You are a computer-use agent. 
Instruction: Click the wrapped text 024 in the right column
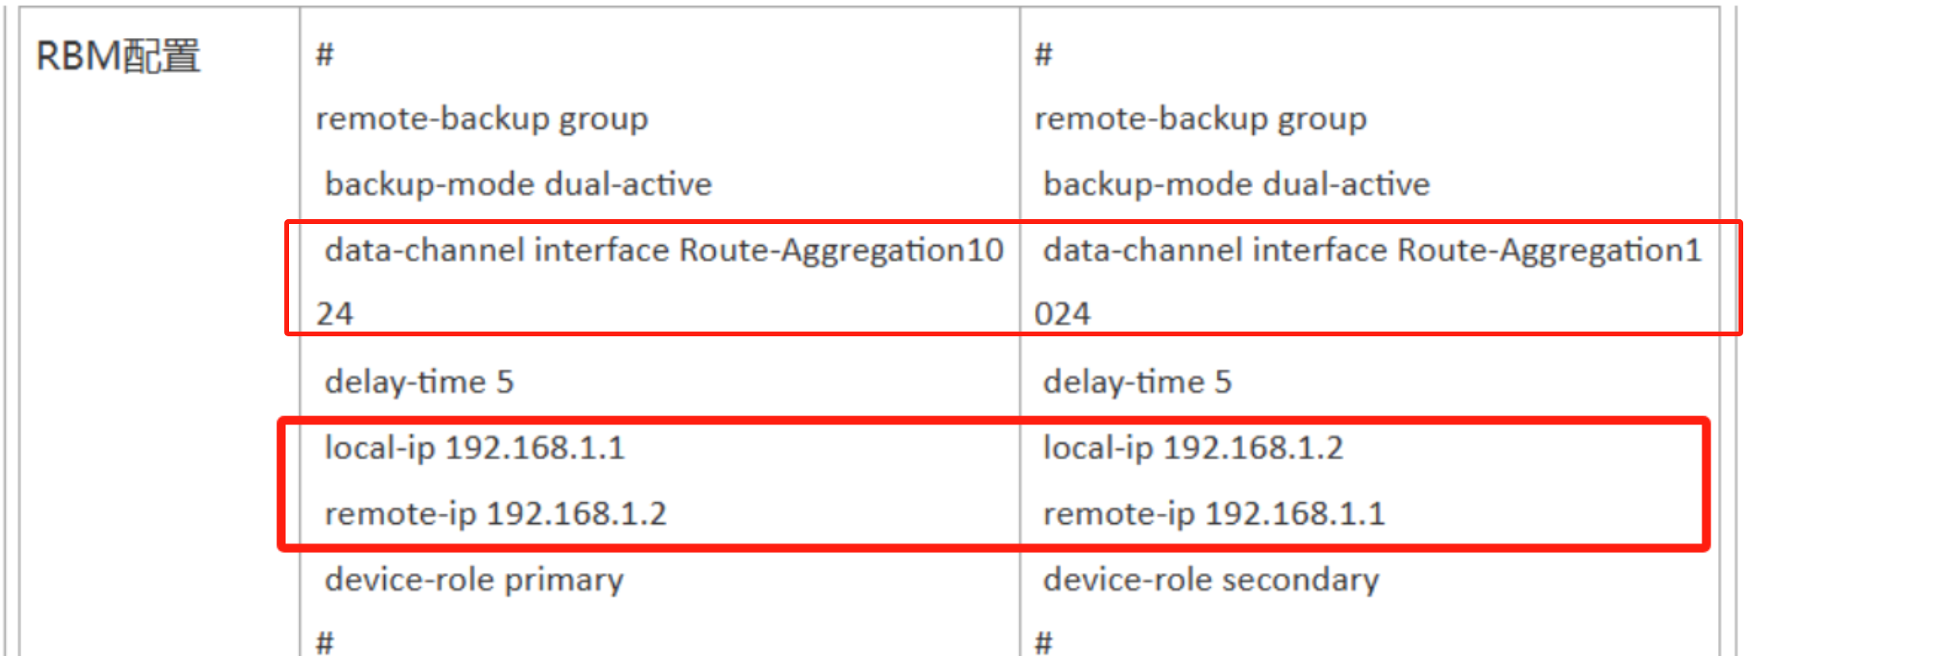[x=1062, y=314]
